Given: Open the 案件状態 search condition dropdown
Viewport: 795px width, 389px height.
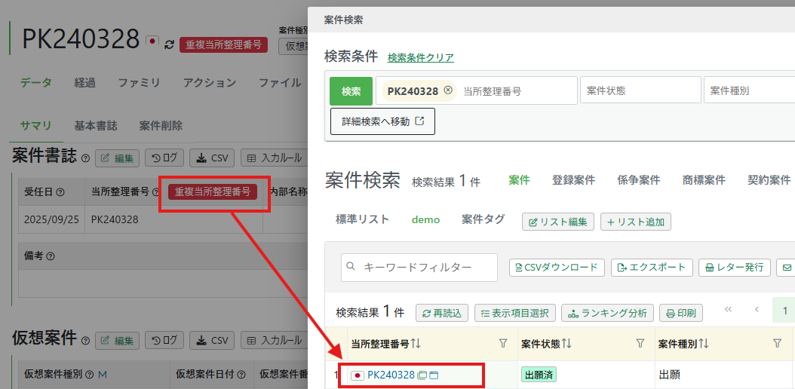Looking at the screenshot, I should point(639,91).
